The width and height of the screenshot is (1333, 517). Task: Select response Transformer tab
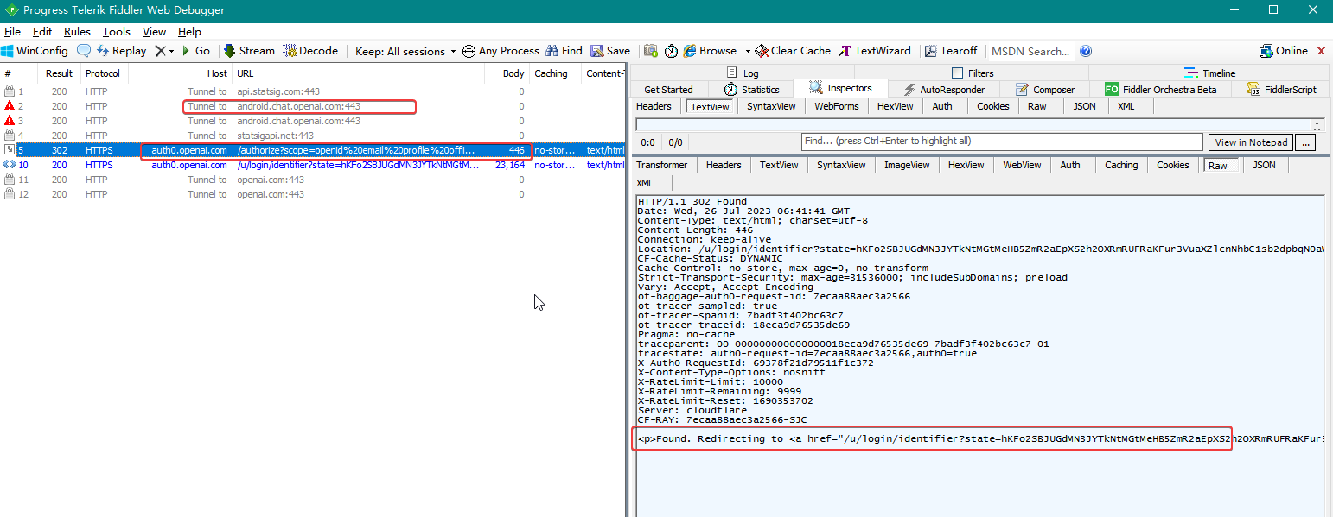pyautogui.click(x=662, y=165)
